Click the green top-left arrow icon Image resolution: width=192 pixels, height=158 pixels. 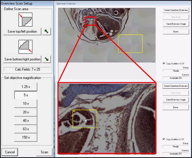click(46, 31)
